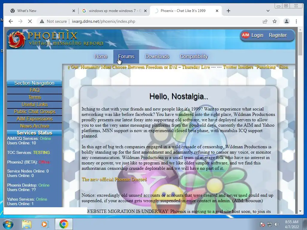Click the browser forward arrow
307x230 pixels.
coord(20,21)
